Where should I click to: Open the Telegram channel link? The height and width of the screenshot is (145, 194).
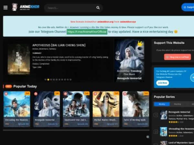pos(87,32)
